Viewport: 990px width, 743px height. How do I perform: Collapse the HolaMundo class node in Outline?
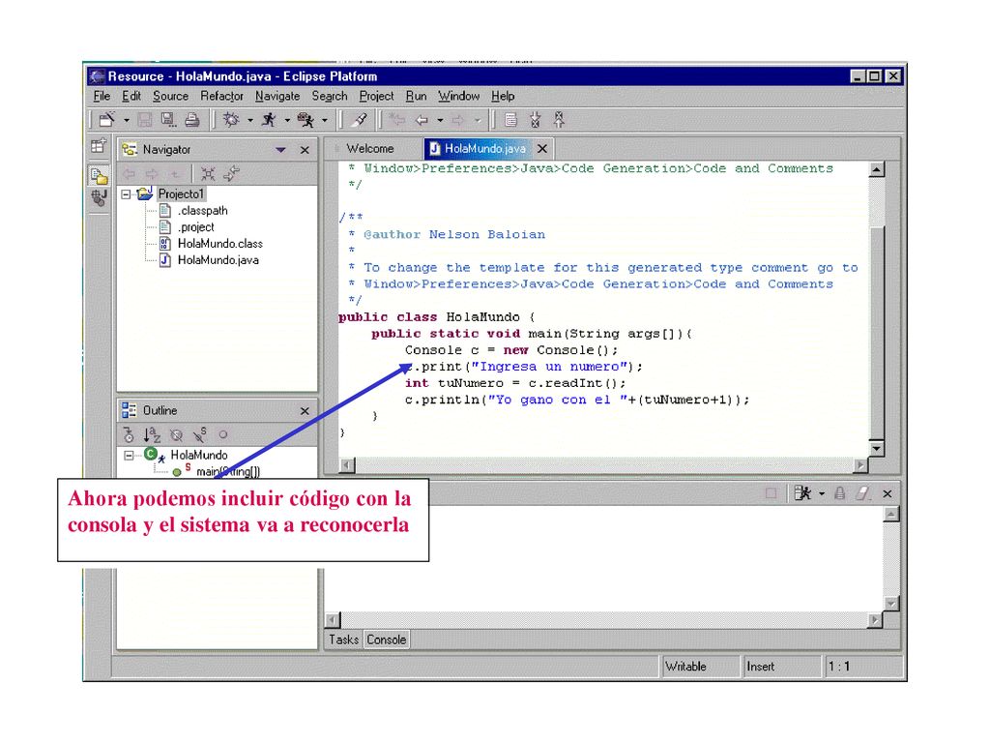click(x=129, y=455)
